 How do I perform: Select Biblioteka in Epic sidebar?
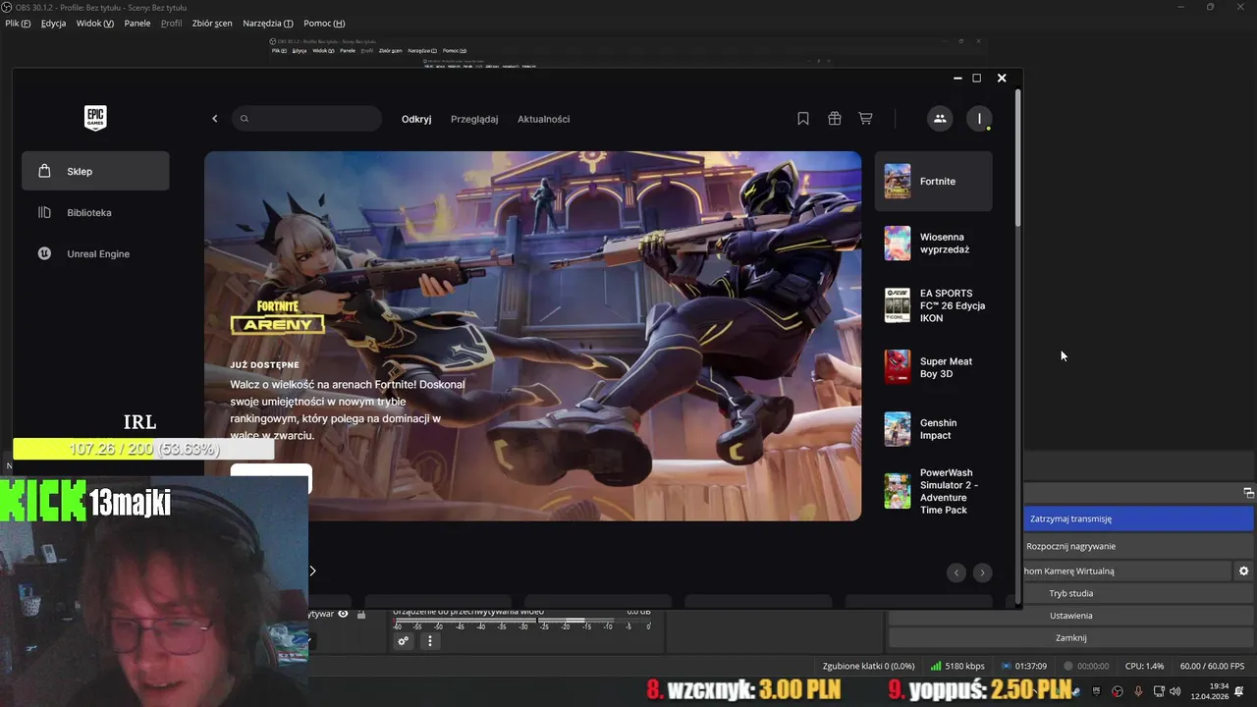coord(95,212)
